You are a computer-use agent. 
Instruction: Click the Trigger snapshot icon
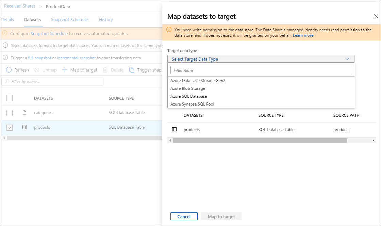132,70
